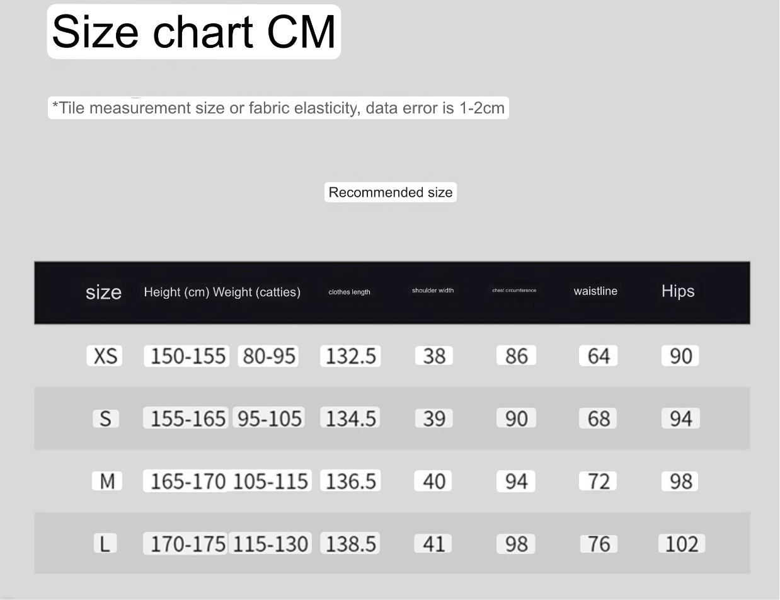Click the Hips column header
Screen dimensions: 780x600
[677, 291]
